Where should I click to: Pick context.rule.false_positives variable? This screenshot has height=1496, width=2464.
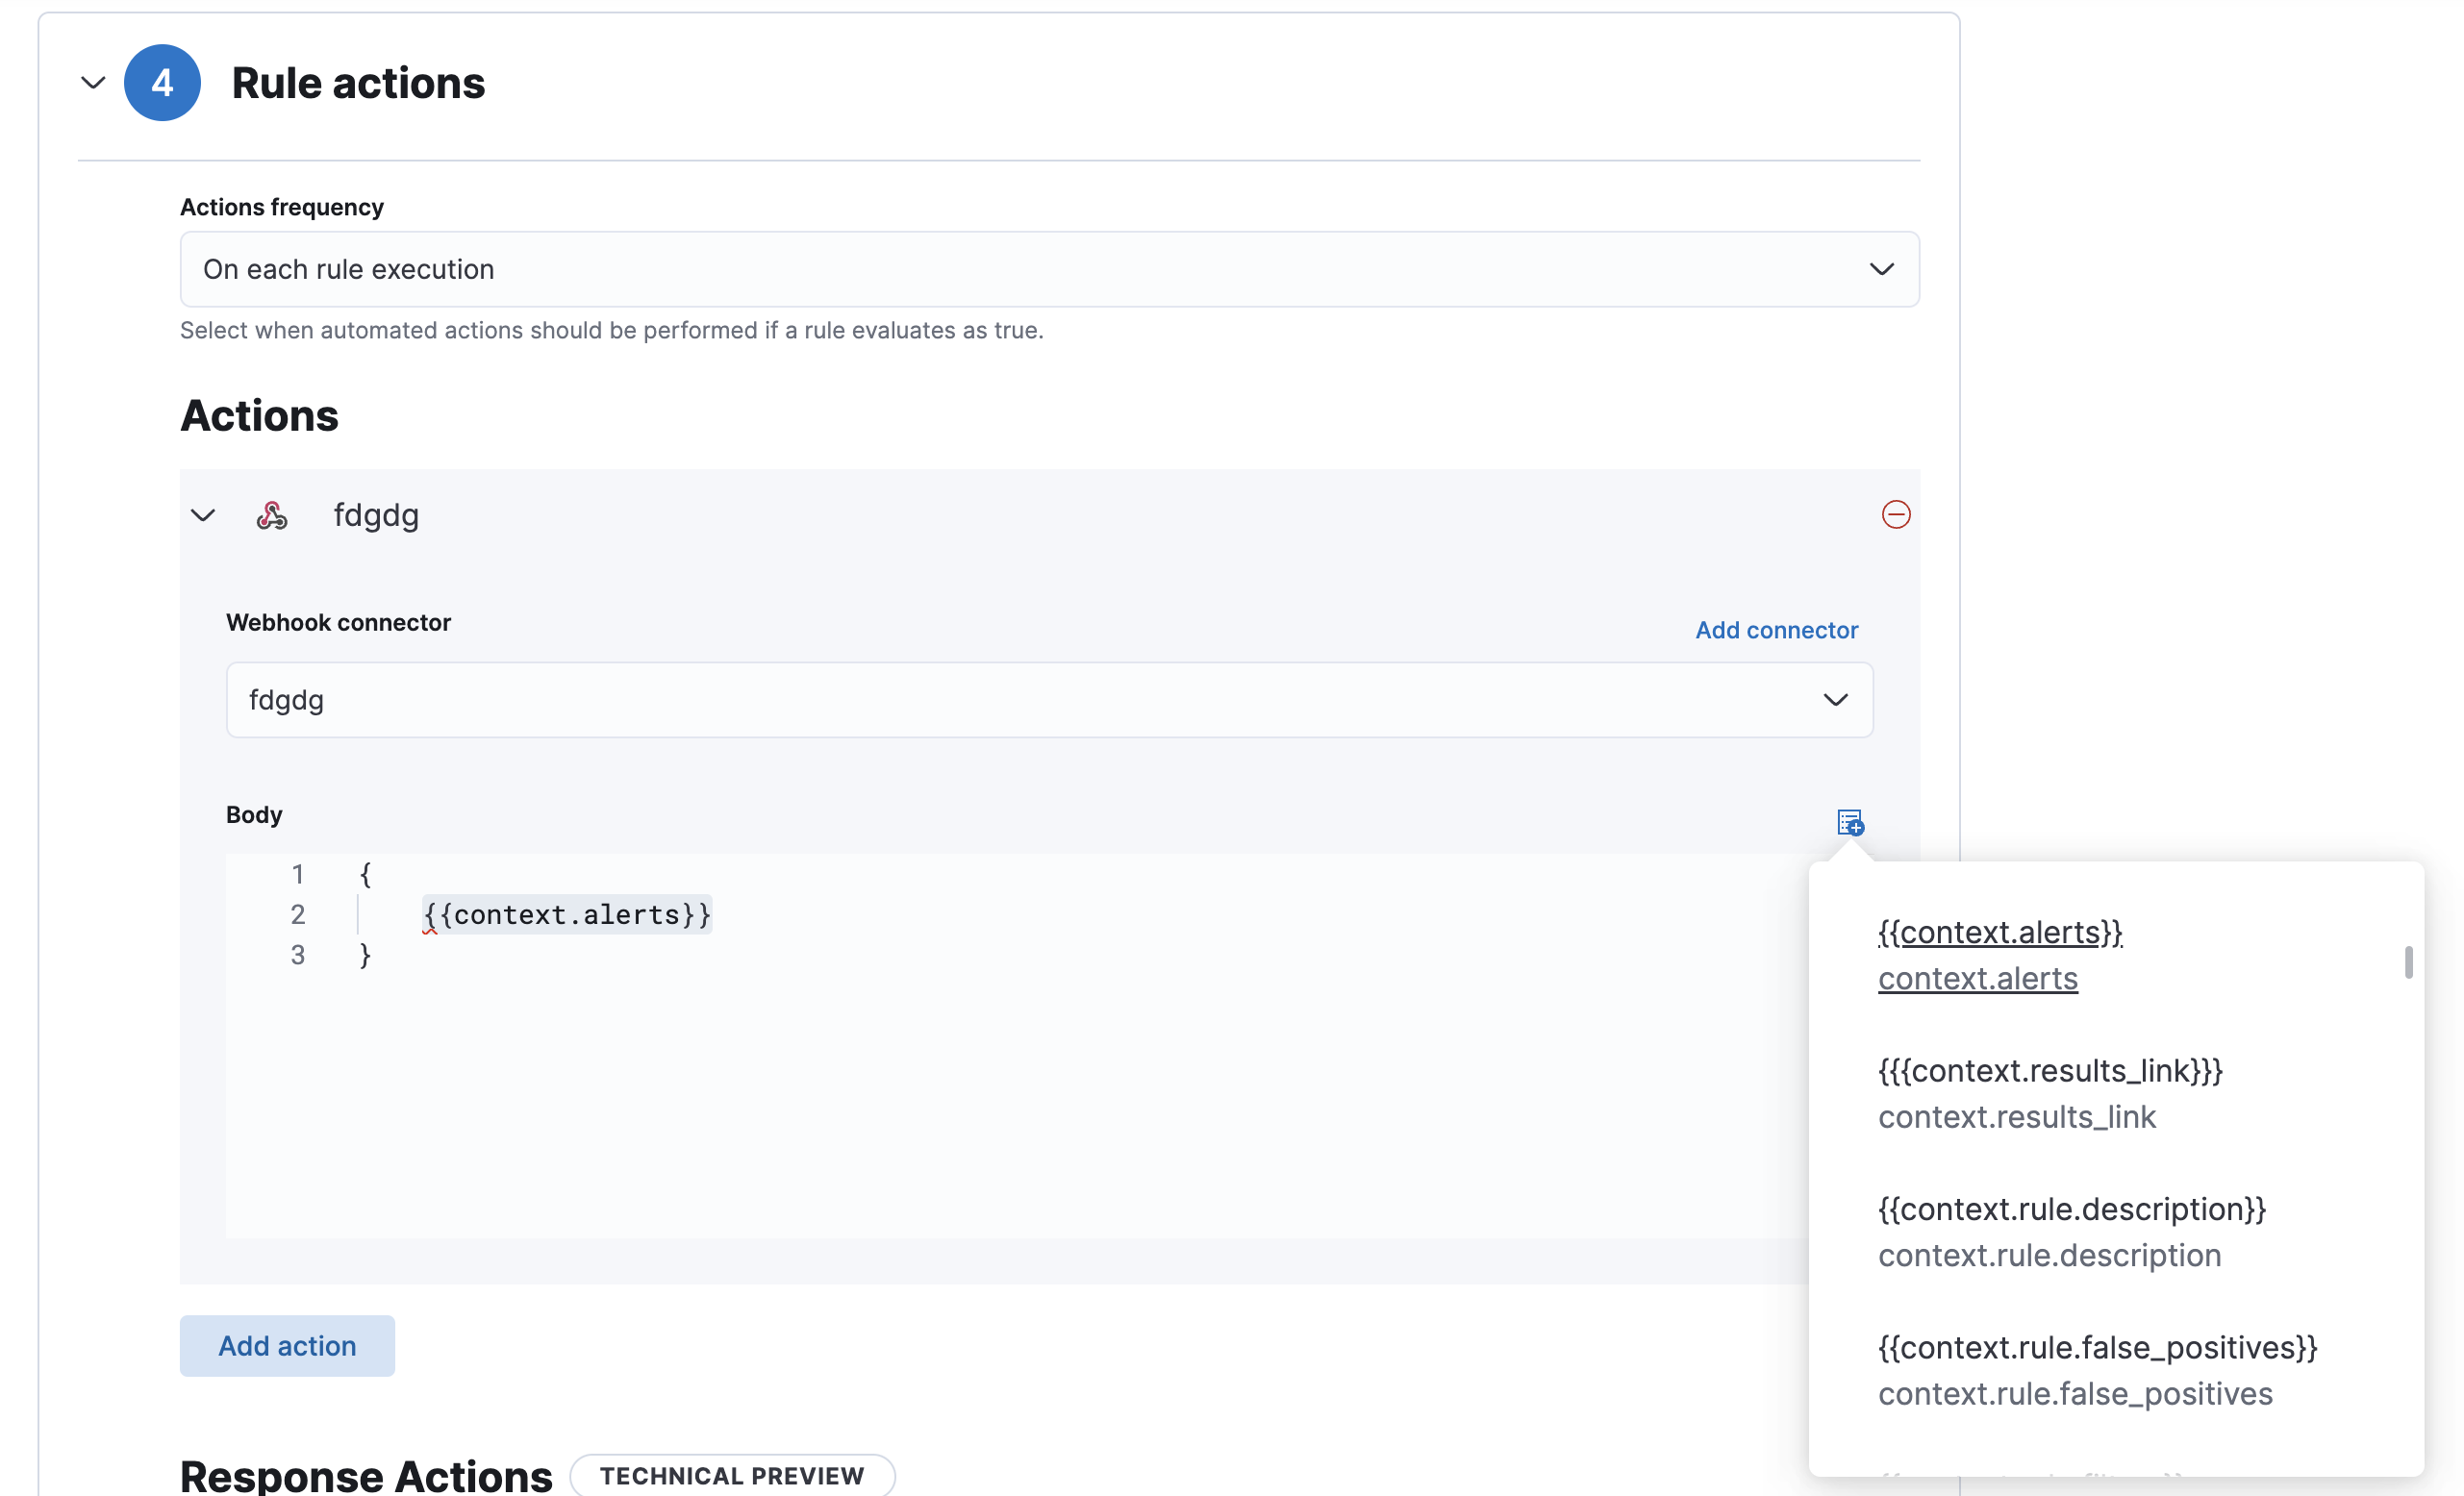pyautogui.click(x=2097, y=1368)
